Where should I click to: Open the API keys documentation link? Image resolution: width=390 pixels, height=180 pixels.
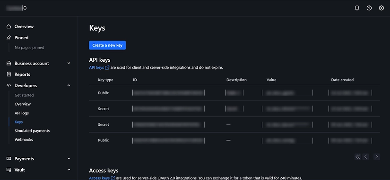click(96, 67)
